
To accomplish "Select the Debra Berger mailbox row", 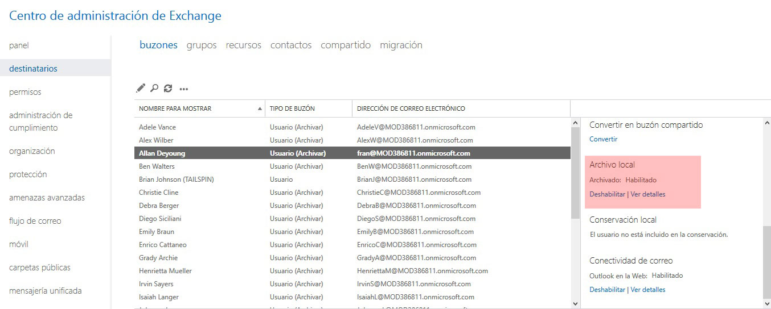I will pos(352,206).
